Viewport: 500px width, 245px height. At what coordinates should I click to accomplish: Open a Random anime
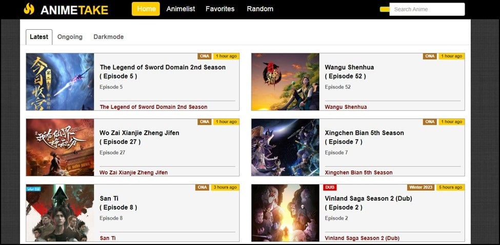(x=260, y=9)
